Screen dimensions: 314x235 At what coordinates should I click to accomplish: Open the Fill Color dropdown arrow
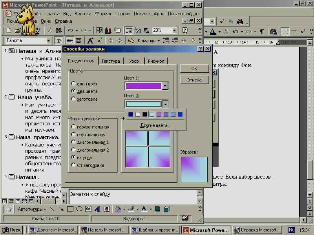pyautogui.click(x=124, y=209)
